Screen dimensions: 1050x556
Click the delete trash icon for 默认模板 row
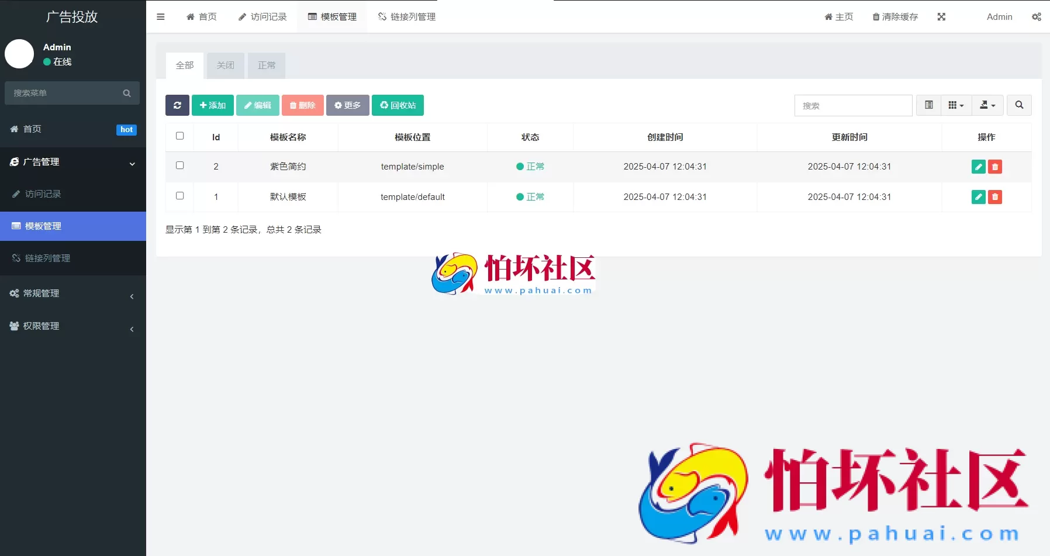[994, 197]
